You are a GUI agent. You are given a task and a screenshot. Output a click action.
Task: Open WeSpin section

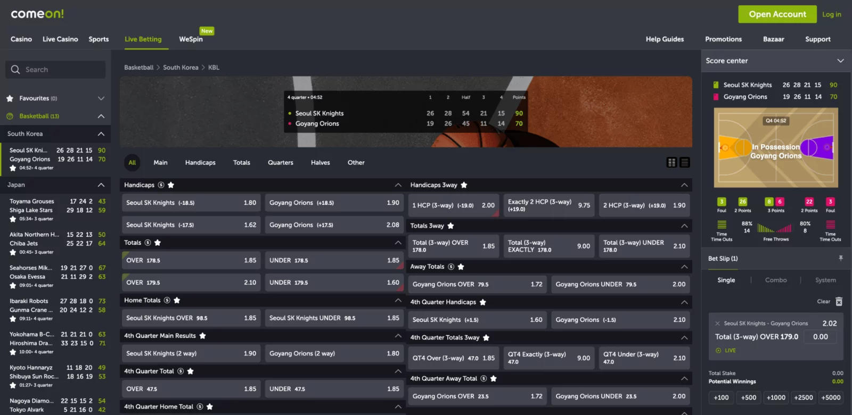pos(191,39)
